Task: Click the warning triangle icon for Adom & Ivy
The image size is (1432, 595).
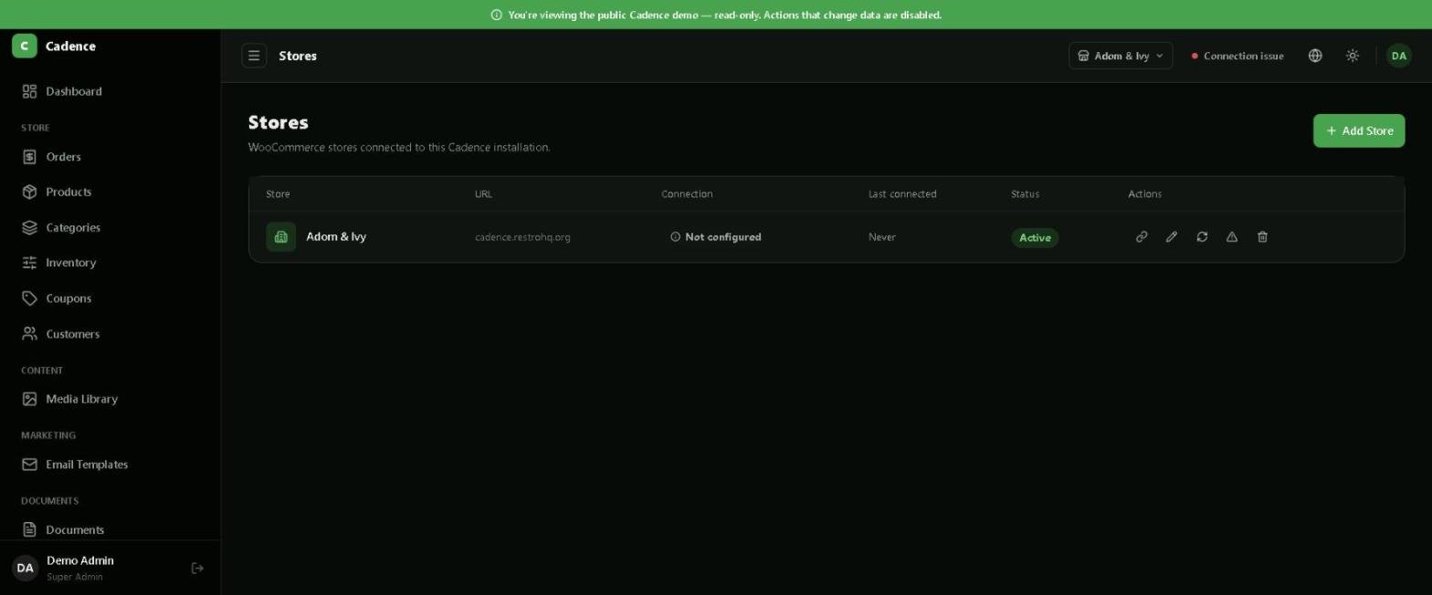Action: 1232,236
